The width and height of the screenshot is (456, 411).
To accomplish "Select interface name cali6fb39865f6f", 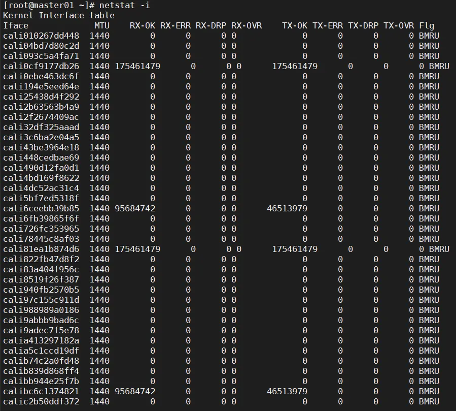I will pos(41,219).
